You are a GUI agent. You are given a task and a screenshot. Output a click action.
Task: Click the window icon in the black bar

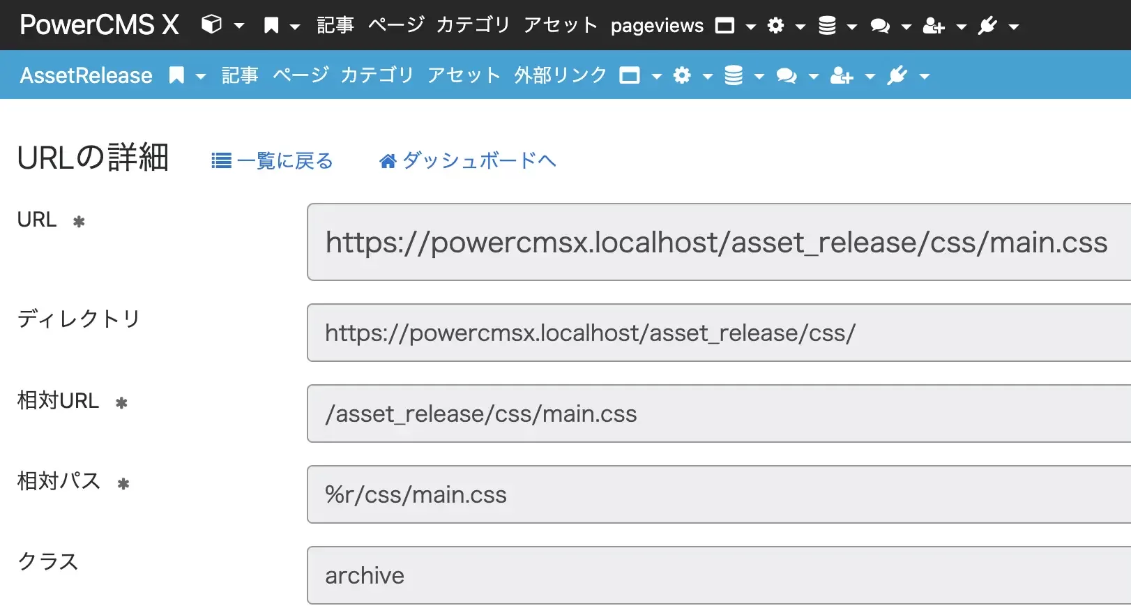tap(725, 26)
